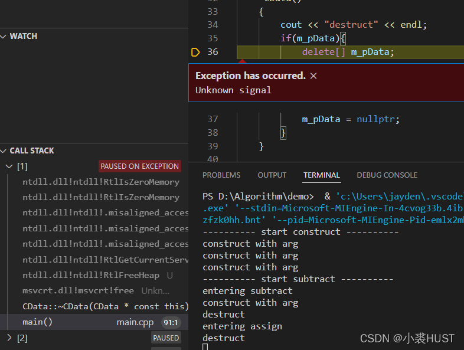Select the main() stack frame
This screenshot has height=350, width=464.
(38, 322)
